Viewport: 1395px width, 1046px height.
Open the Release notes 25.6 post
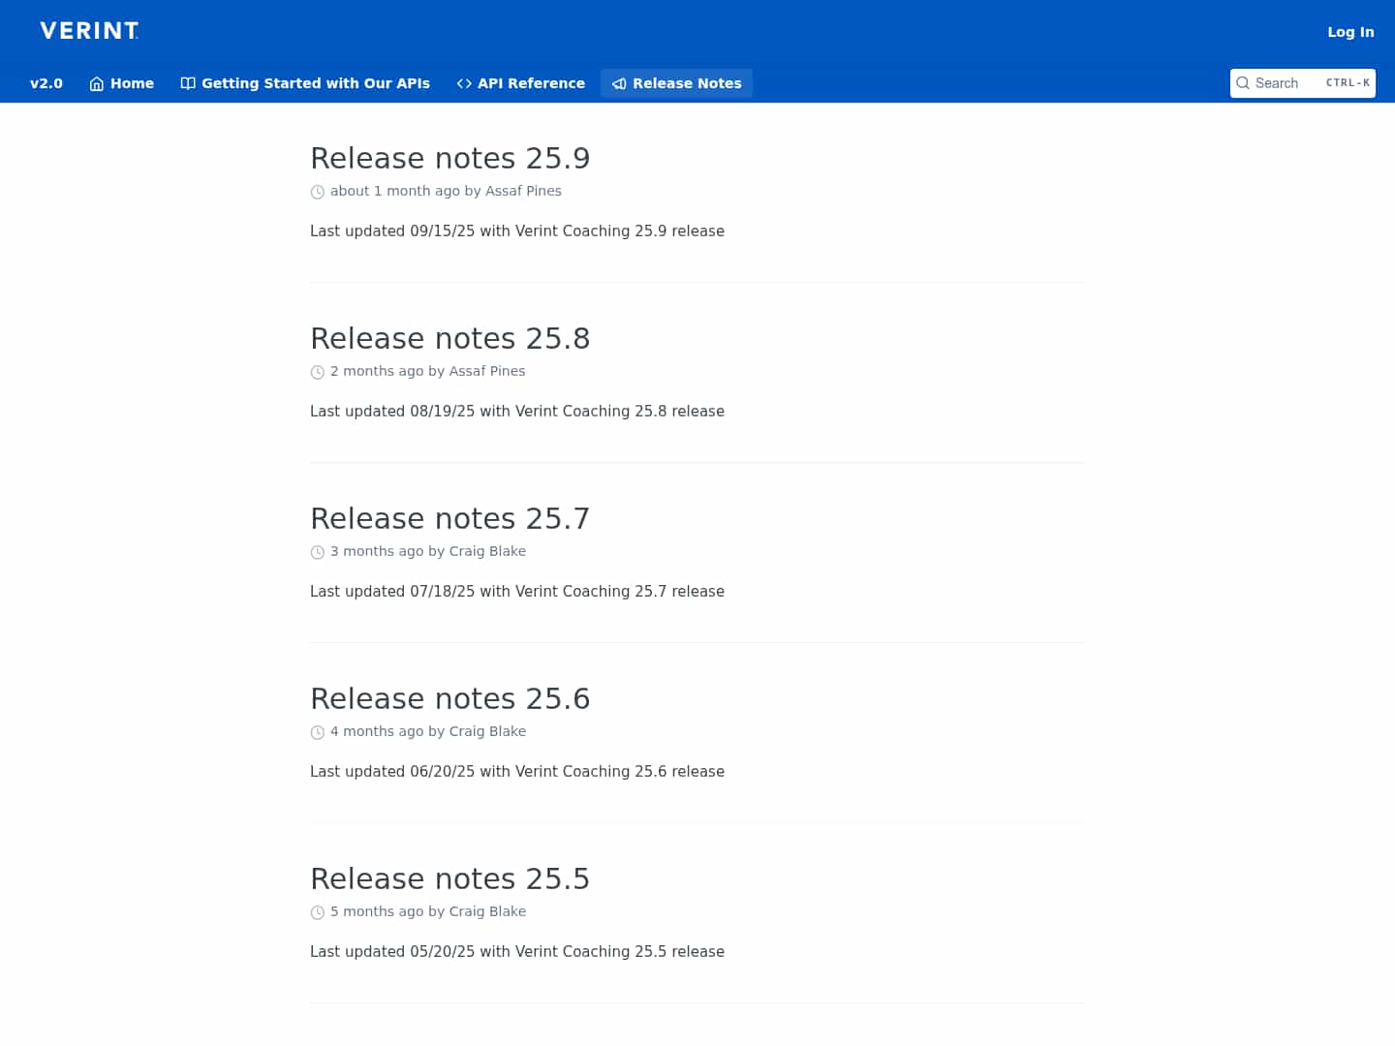(450, 698)
